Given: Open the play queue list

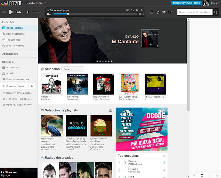Looking at the screenshot, I should (152, 12).
